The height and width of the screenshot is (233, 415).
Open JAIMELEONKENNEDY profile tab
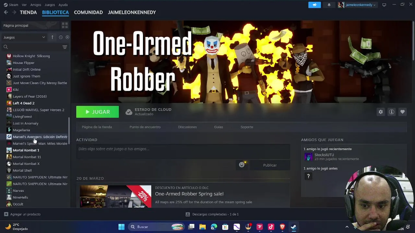tap(132, 12)
